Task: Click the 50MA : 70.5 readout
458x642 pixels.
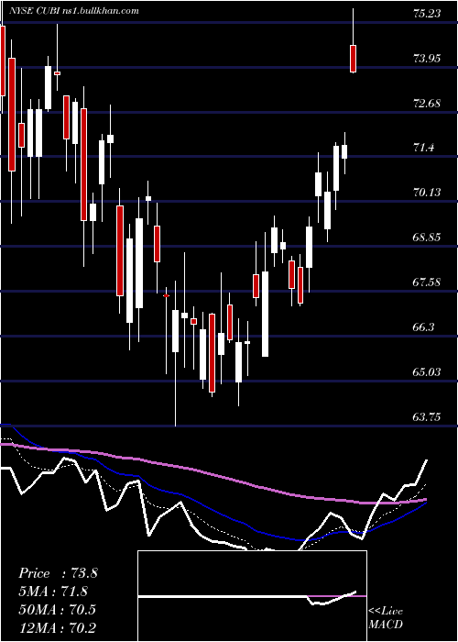Action: [x=57, y=609]
